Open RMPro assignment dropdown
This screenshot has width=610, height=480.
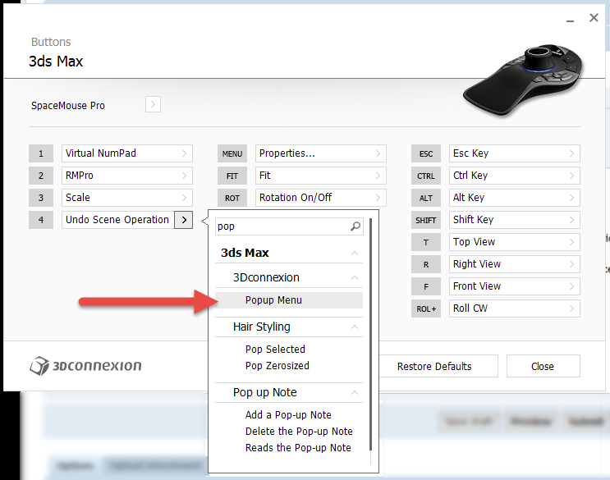tap(126, 176)
